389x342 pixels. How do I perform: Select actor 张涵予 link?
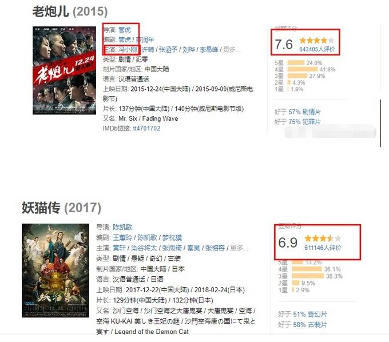(x=168, y=50)
